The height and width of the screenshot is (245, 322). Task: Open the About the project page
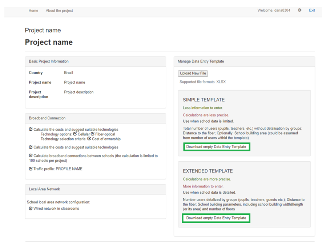coord(59,11)
